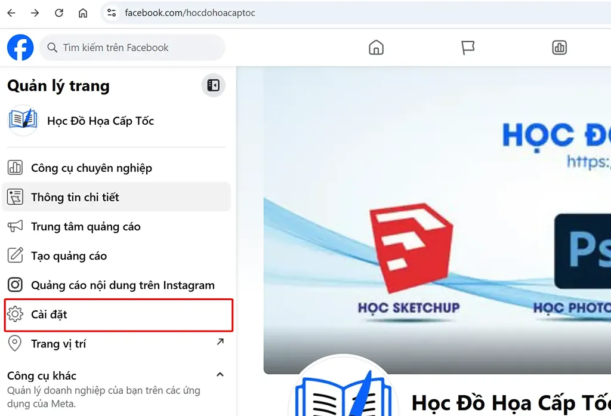Click the Facebook logo icon
This screenshot has width=611, height=416.
[x=20, y=47]
